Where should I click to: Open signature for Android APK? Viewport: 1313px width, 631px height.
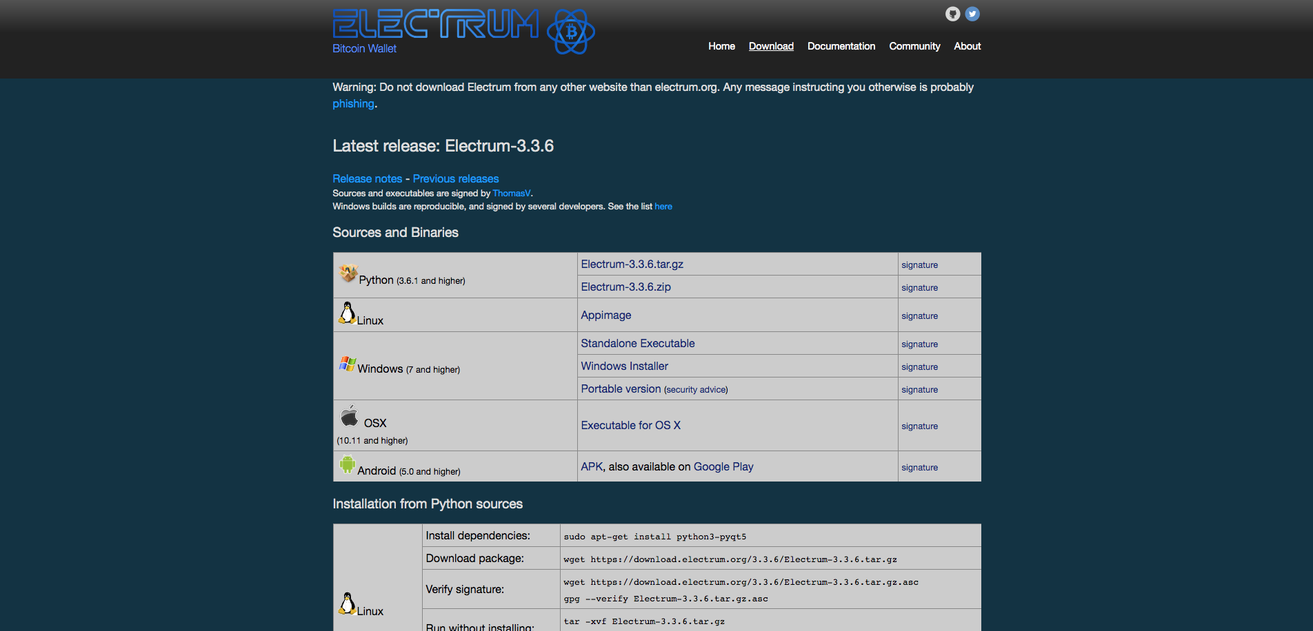919,468
